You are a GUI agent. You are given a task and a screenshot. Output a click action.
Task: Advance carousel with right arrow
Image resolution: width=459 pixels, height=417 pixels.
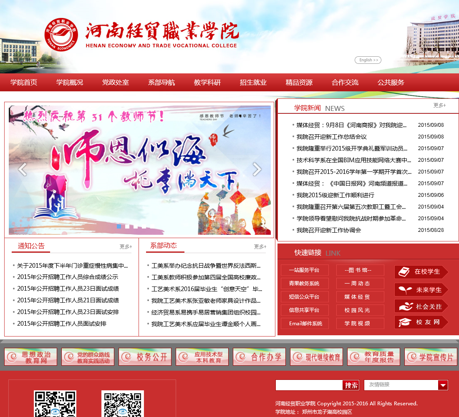pyautogui.click(x=257, y=169)
